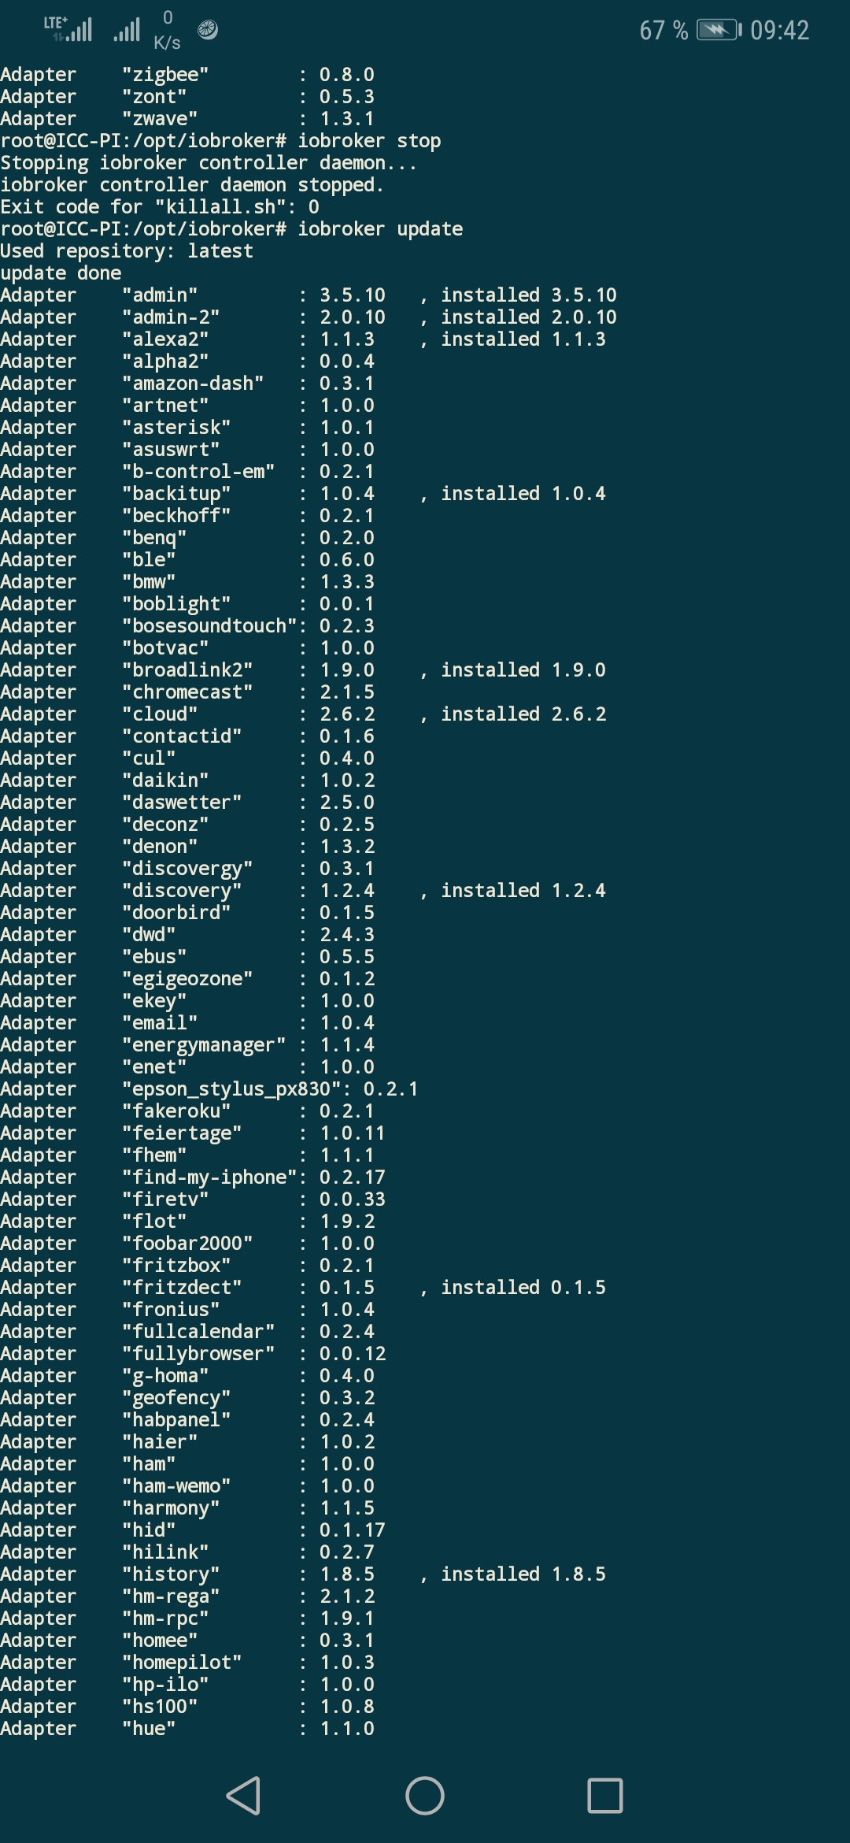Image resolution: width=850 pixels, height=1843 pixels.
Task: Tap the LTE signal strength icon
Action: (x=69, y=29)
